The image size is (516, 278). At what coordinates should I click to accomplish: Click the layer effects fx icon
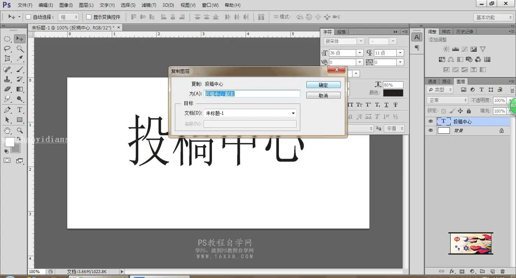[x=452, y=271]
